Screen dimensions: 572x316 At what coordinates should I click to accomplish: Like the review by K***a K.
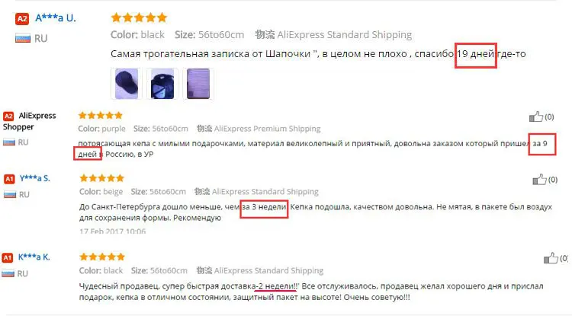tap(551, 258)
